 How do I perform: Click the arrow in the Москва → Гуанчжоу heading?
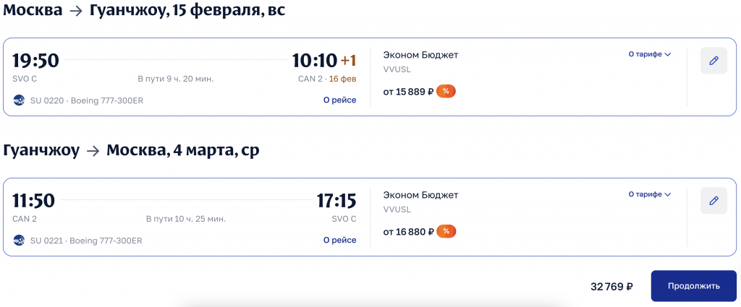[75, 12]
